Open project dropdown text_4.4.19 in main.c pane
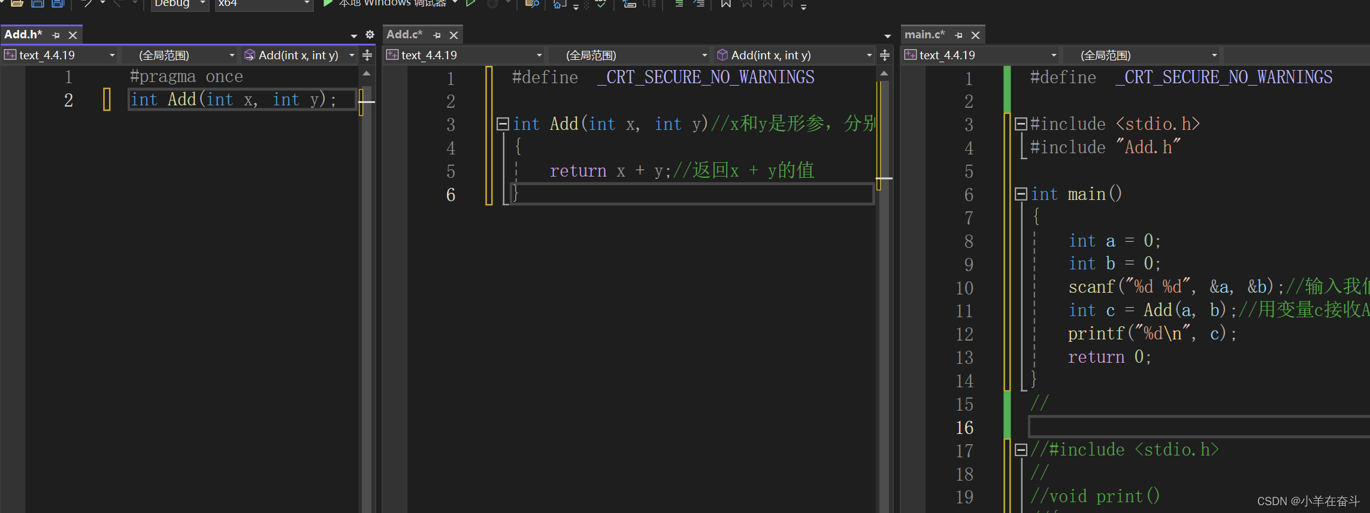This screenshot has height=513, width=1370. [x=981, y=56]
